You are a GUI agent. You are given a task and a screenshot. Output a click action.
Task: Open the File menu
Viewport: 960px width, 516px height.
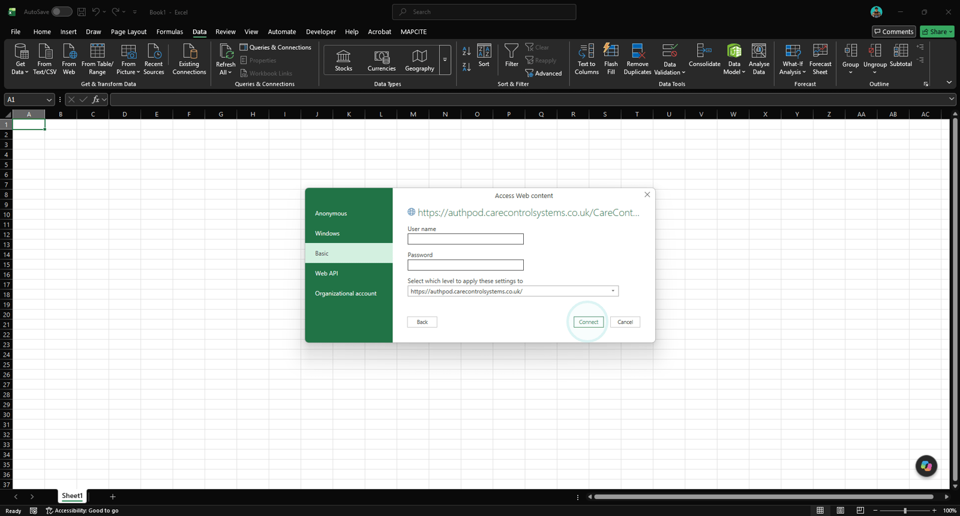[16, 32]
